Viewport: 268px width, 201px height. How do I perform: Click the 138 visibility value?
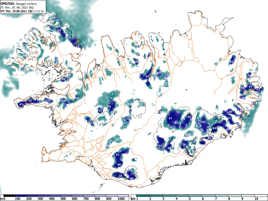pyautogui.click(x=242, y=98)
